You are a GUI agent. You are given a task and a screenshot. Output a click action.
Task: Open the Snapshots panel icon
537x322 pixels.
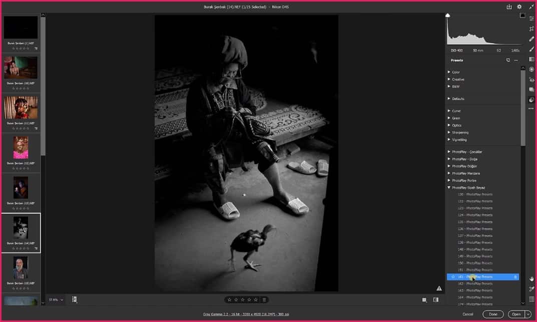(531, 89)
